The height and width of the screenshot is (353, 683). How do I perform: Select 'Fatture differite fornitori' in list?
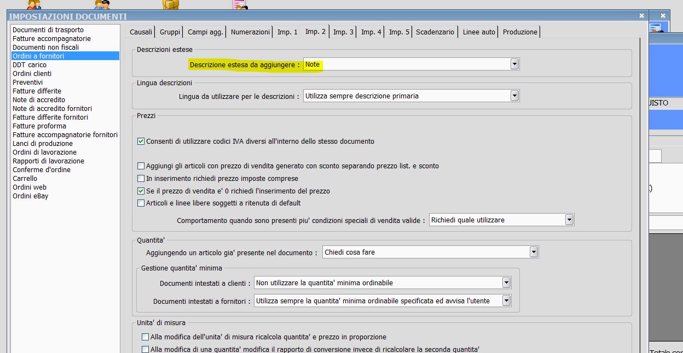(65, 117)
